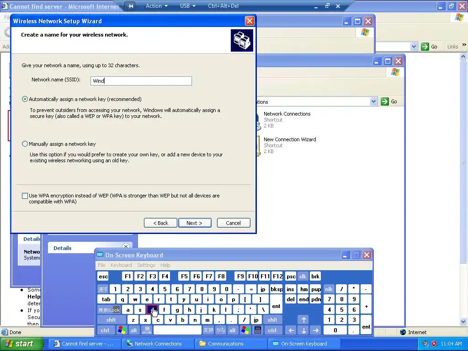Screen dimensions: 468x351
Task: Toggle the left alt key on On-Screen Keyboard
Action: pyautogui.click(x=134, y=330)
